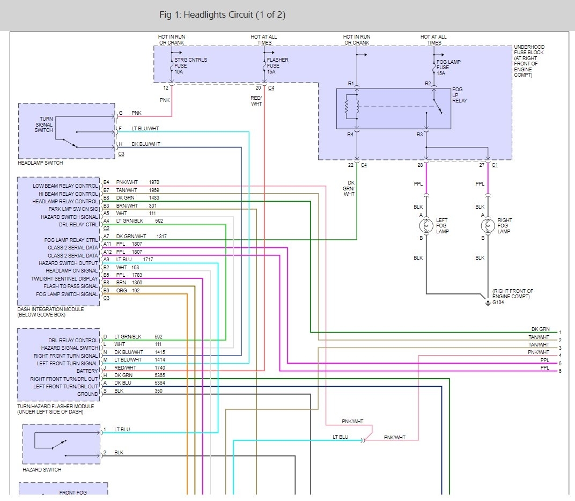Image resolution: width=575 pixels, height=501 pixels.
Task: Click the LOW BEAM RELAY CONTROL pin label
Action: (65, 186)
